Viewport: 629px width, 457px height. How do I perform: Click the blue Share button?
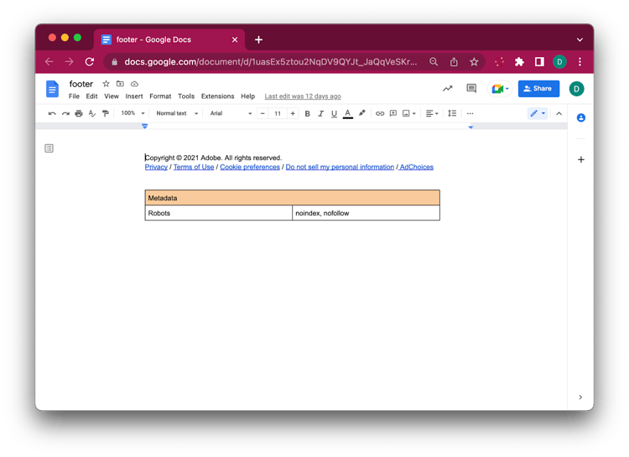click(538, 88)
